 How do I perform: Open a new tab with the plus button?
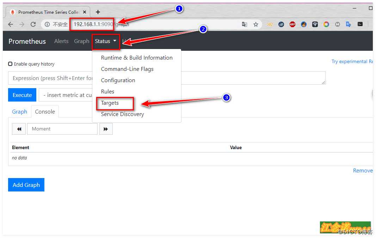click(x=98, y=12)
